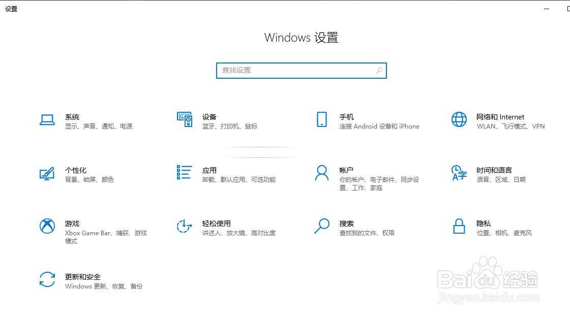
Task: Select the 隐私 (Privacy) lock icon
Action: point(459,227)
